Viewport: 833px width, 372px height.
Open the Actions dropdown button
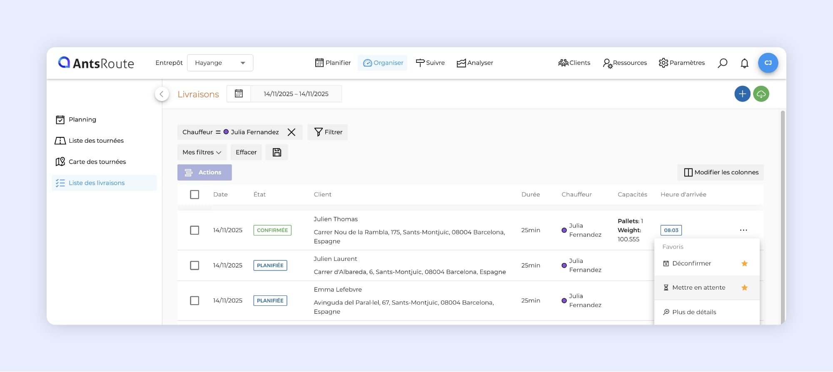(x=205, y=172)
